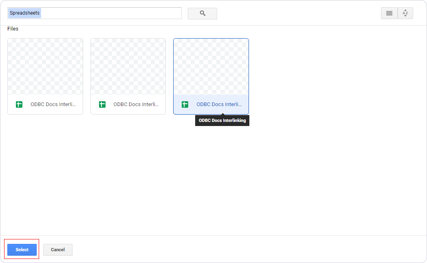Click the preview thumbnail of the selected file
427x263 pixels.
211,67
